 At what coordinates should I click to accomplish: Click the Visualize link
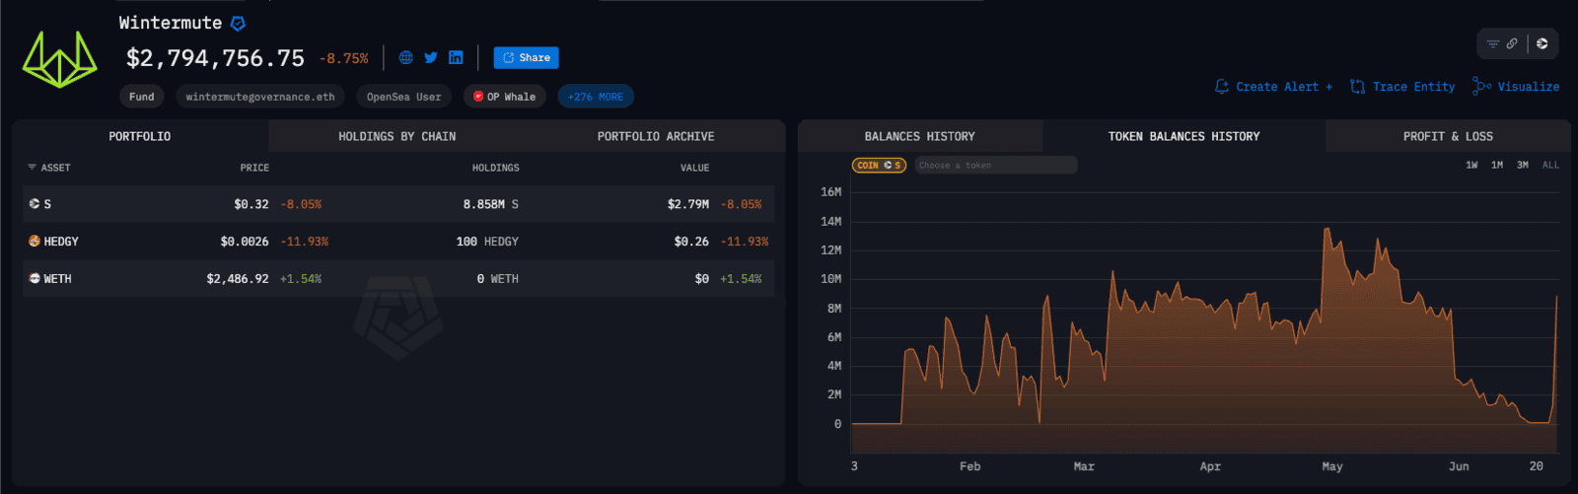(1529, 87)
